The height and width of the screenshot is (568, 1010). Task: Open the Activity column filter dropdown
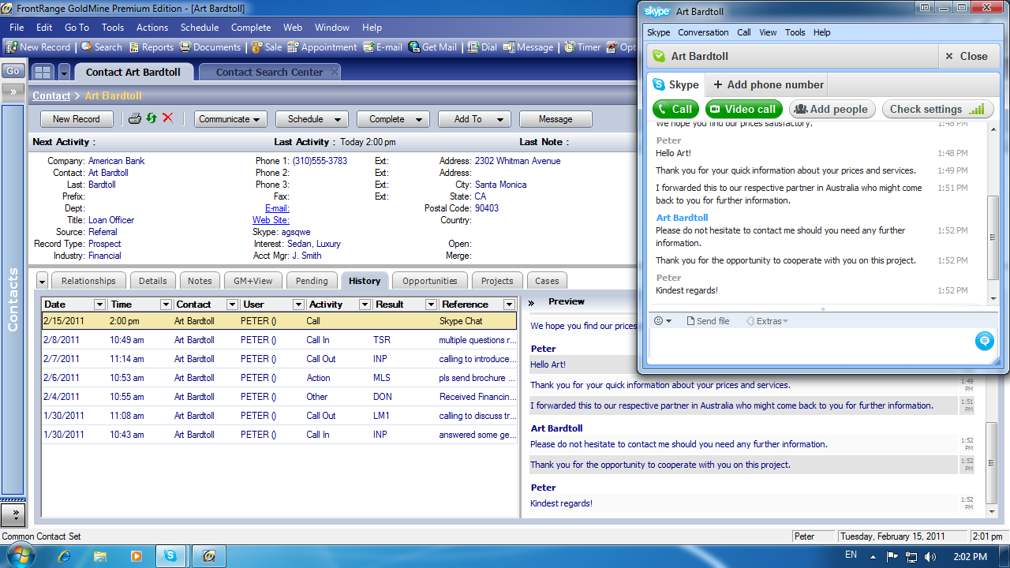pos(365,305)
